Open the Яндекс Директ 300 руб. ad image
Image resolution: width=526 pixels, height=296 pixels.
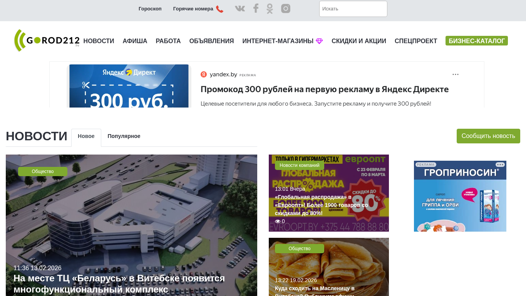click(129, 86)
